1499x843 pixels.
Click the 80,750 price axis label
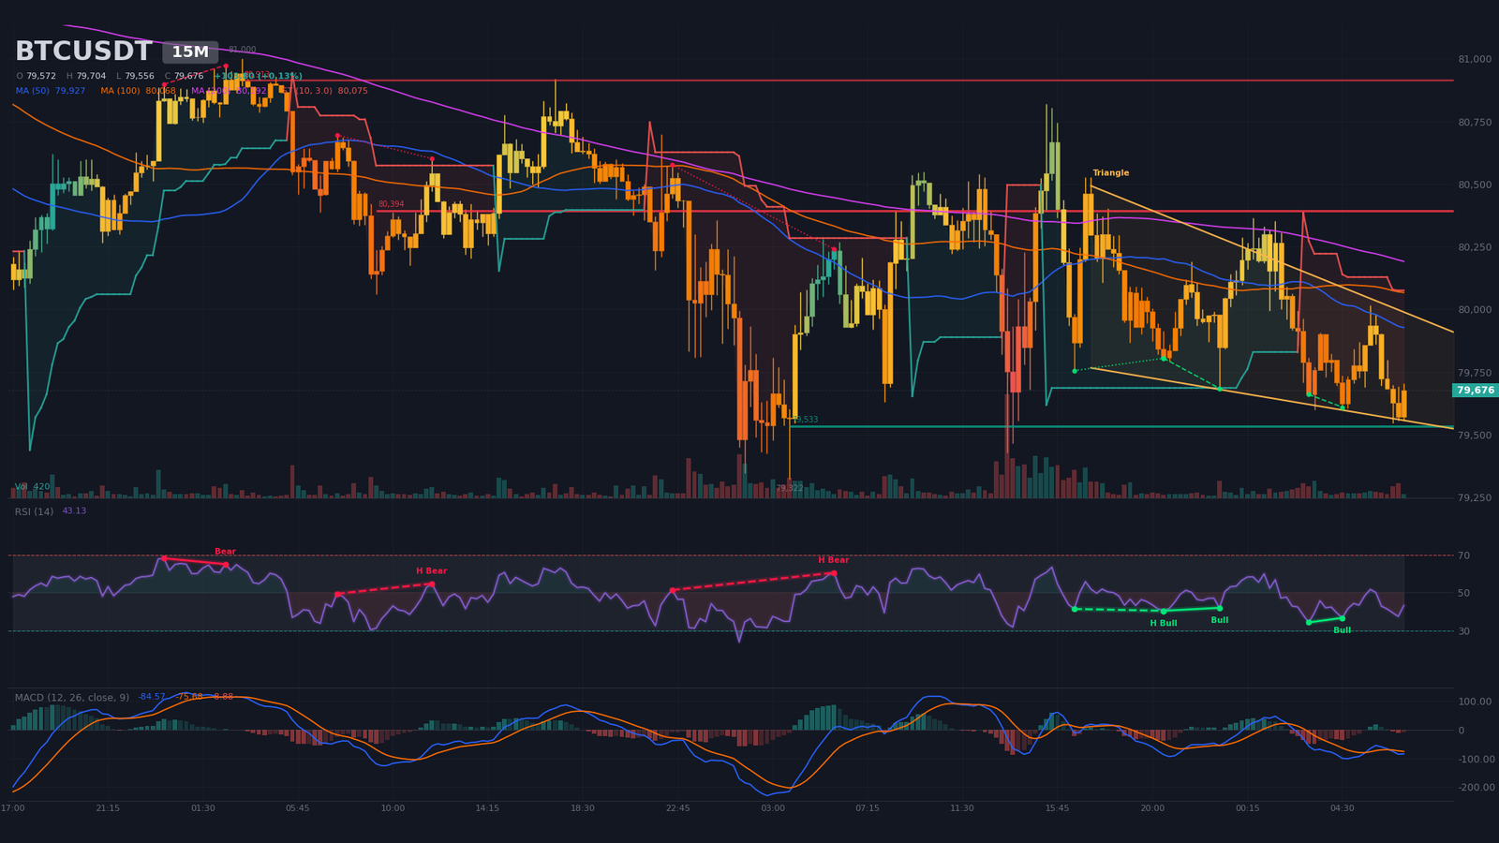[1475, 122]
